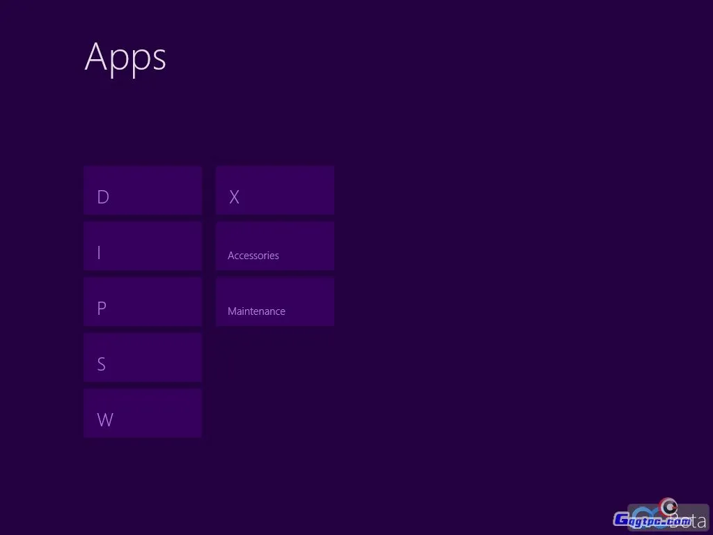
Task: Click the Apps heading text
Action: pyautogui.click(x=125, y=56)
